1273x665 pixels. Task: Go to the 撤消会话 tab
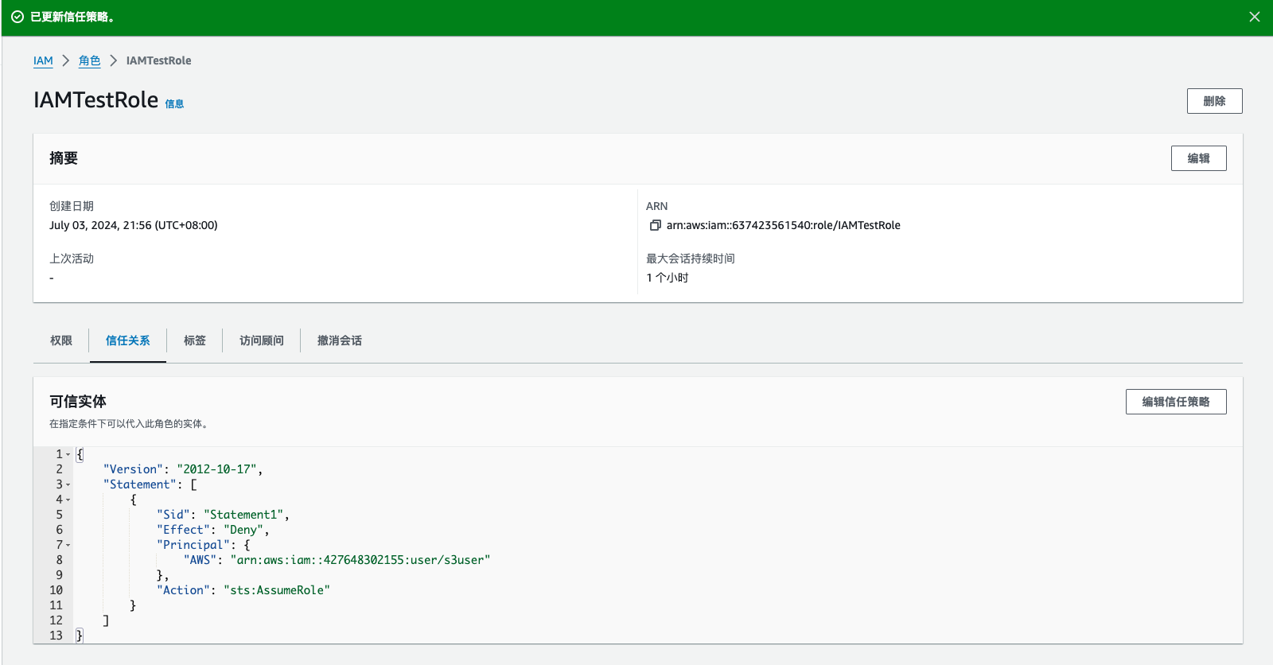tap(340, 340)
